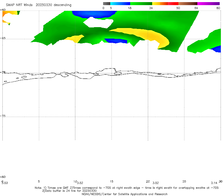The width and height of the screenshot is (223, 196).
Task: Click the color bar label '34'
Action: click(151, 8)
